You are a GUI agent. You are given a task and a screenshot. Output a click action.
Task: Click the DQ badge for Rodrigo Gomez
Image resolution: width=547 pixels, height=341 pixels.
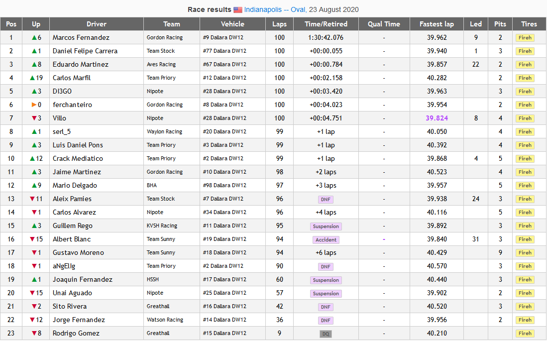pyautogui.click(x=326, y=334)
